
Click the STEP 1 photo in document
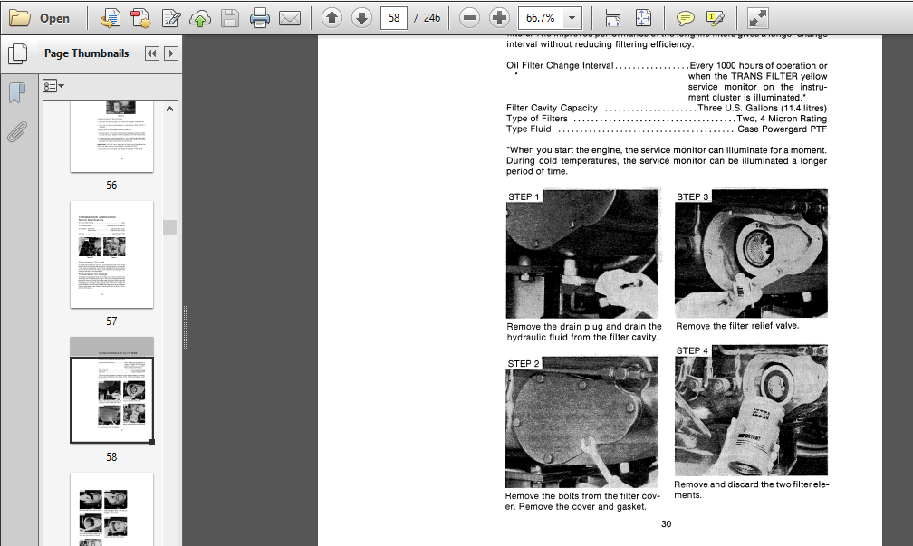(582, 254)
